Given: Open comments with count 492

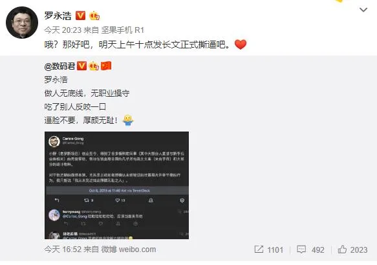Looking at the screenshot, I should pyautogui.click(x=310, y=250).
